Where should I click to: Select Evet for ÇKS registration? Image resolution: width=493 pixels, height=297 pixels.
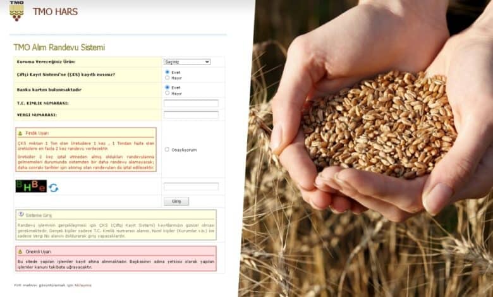(167, 72)
